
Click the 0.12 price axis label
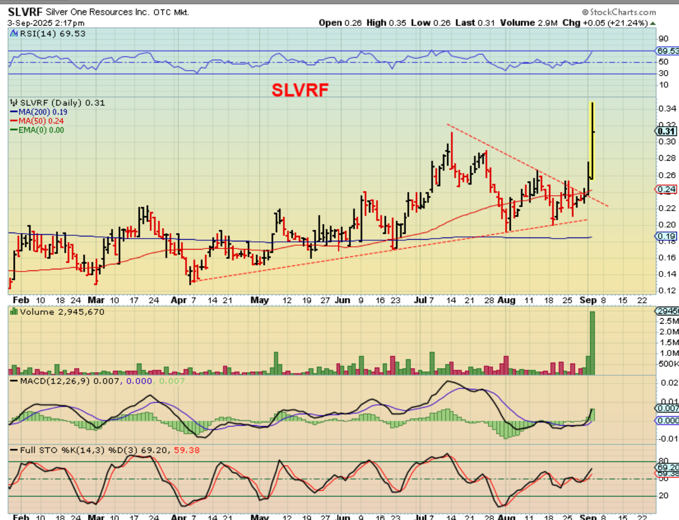coord(666,291)
